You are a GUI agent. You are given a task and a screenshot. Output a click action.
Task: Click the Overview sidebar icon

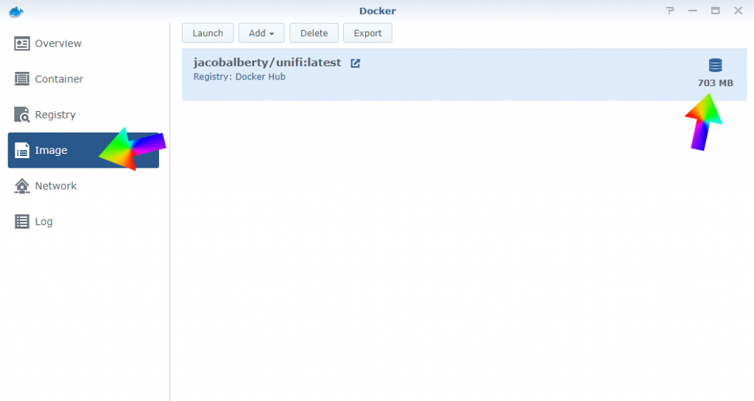[21, 43]
